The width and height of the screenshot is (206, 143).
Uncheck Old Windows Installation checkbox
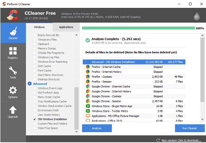point(35,119)
